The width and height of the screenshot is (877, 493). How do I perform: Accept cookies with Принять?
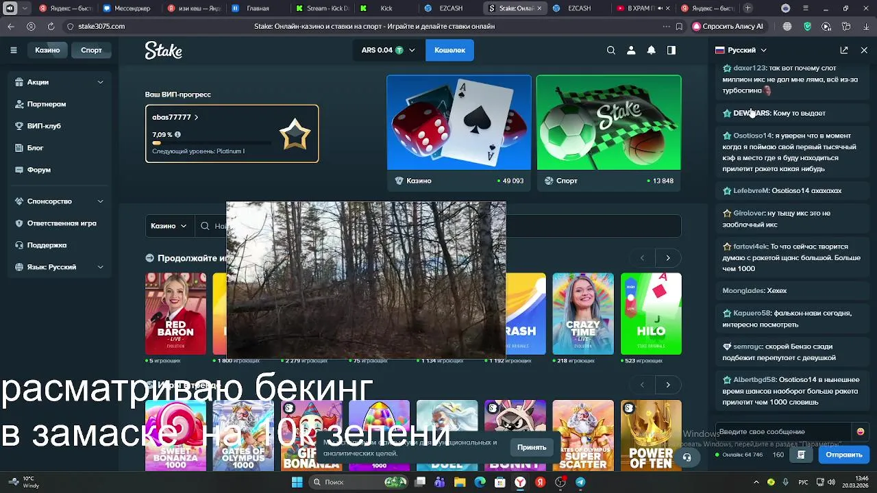532,447
